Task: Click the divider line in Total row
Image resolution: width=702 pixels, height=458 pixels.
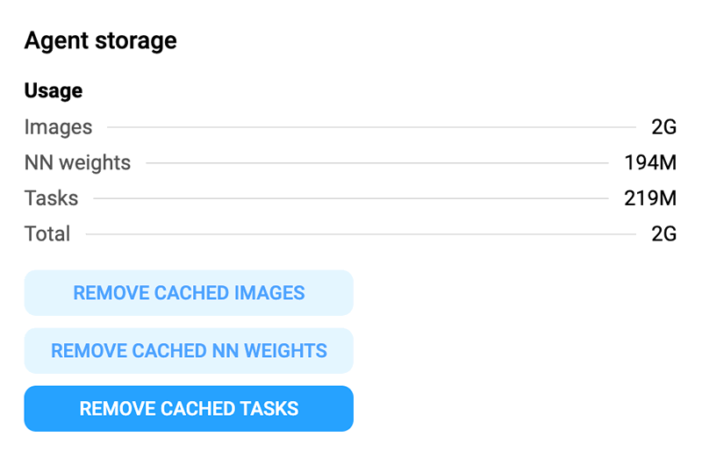Action: point(361,234)
